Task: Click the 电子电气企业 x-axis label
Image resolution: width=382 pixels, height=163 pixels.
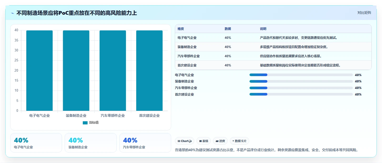Action: [x=39, y=115]
